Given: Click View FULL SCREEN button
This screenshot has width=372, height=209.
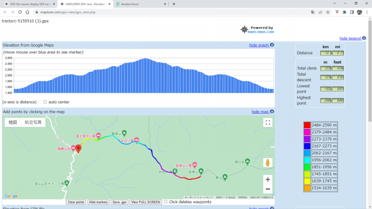Looking at the screenshot, I should click(x=145, y=202).
